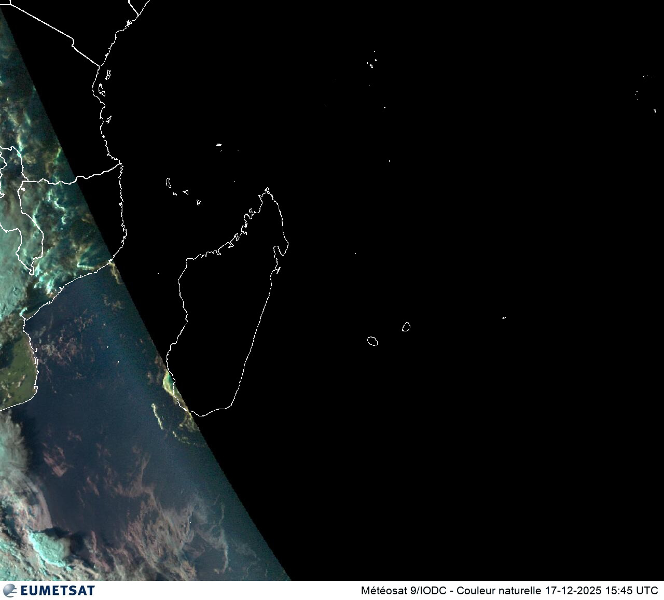The image size is (664, 600).
Task: Click Madagascar's northern tip
Action: (267, 190)
